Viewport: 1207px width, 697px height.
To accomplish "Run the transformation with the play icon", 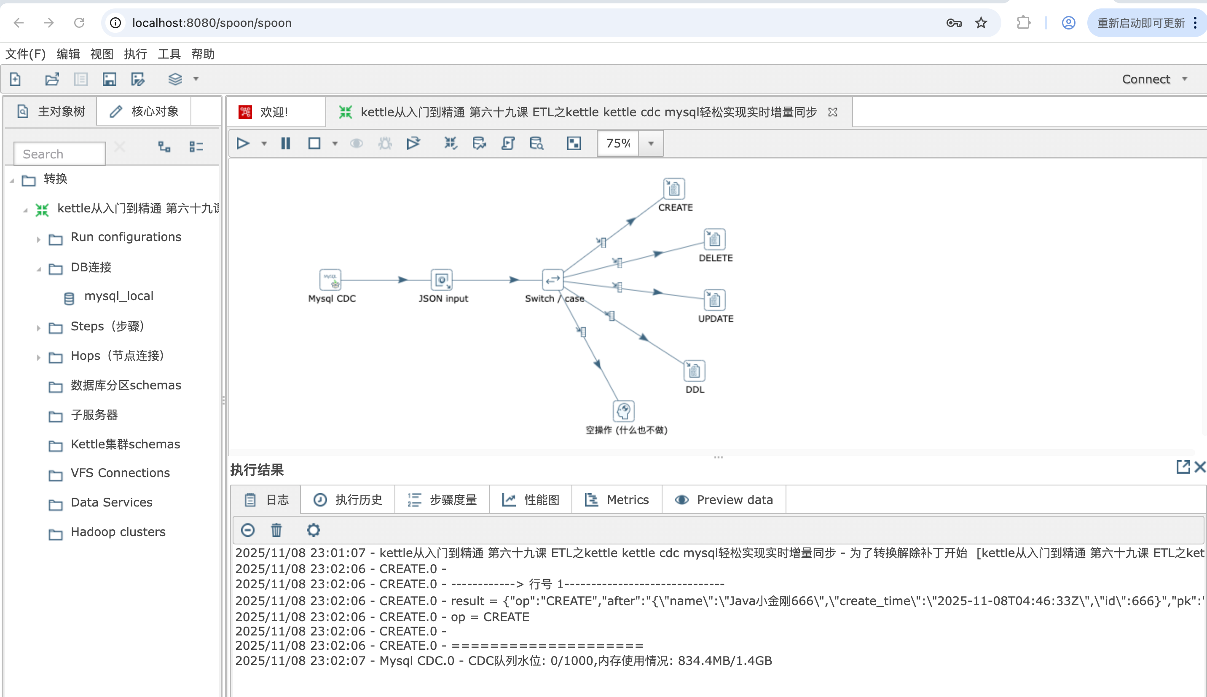I will (x=243, y=143).
